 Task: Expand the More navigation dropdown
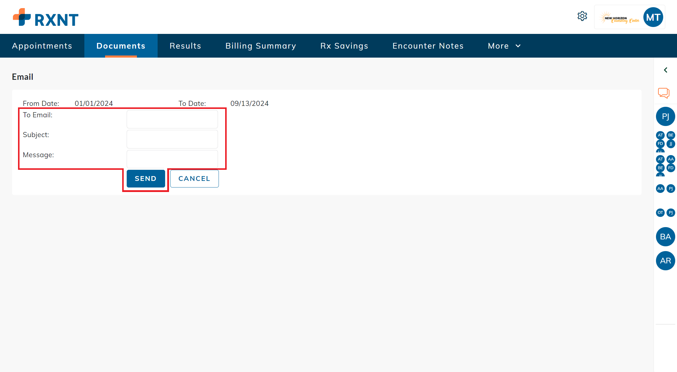tap(504, 46)
